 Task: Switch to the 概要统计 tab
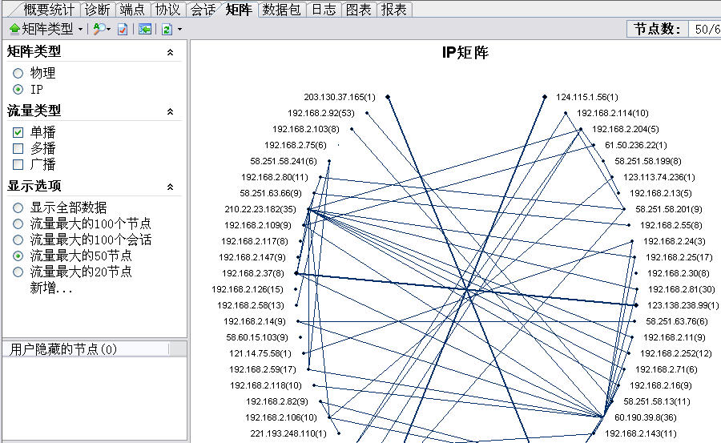(x=49, y=10)
